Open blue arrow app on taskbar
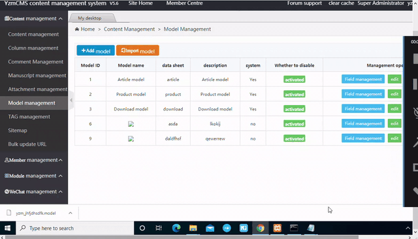 coord(227,228)
